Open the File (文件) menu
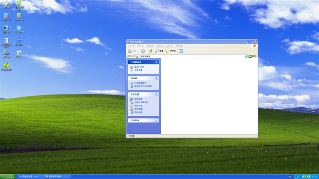The width and height of the screenshot is (319, 179). click(x=130, y=46)
